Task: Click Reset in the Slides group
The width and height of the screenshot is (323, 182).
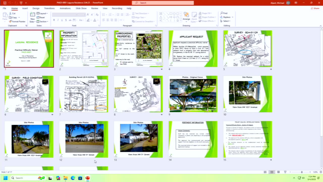Action: (x=41, y=17)
